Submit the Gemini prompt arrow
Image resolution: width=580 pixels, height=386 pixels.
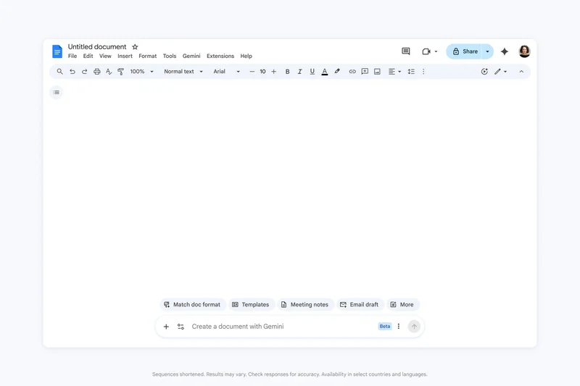[414, 327]
